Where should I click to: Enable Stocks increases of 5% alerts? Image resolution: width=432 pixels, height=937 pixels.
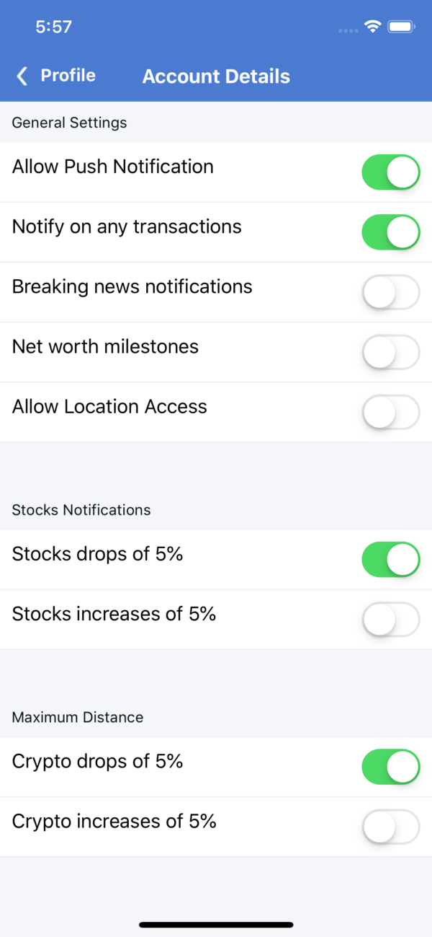pyautogui.click(x=391, y=620)
